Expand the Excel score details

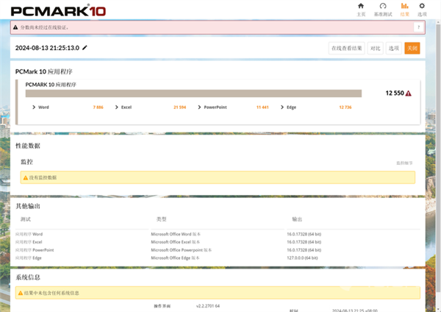pos(117,107)
